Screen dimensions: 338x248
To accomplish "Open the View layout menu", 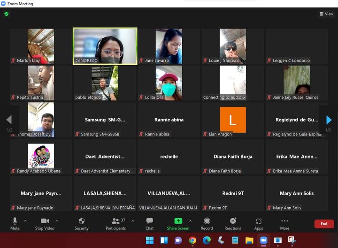I will coord(326,14).
